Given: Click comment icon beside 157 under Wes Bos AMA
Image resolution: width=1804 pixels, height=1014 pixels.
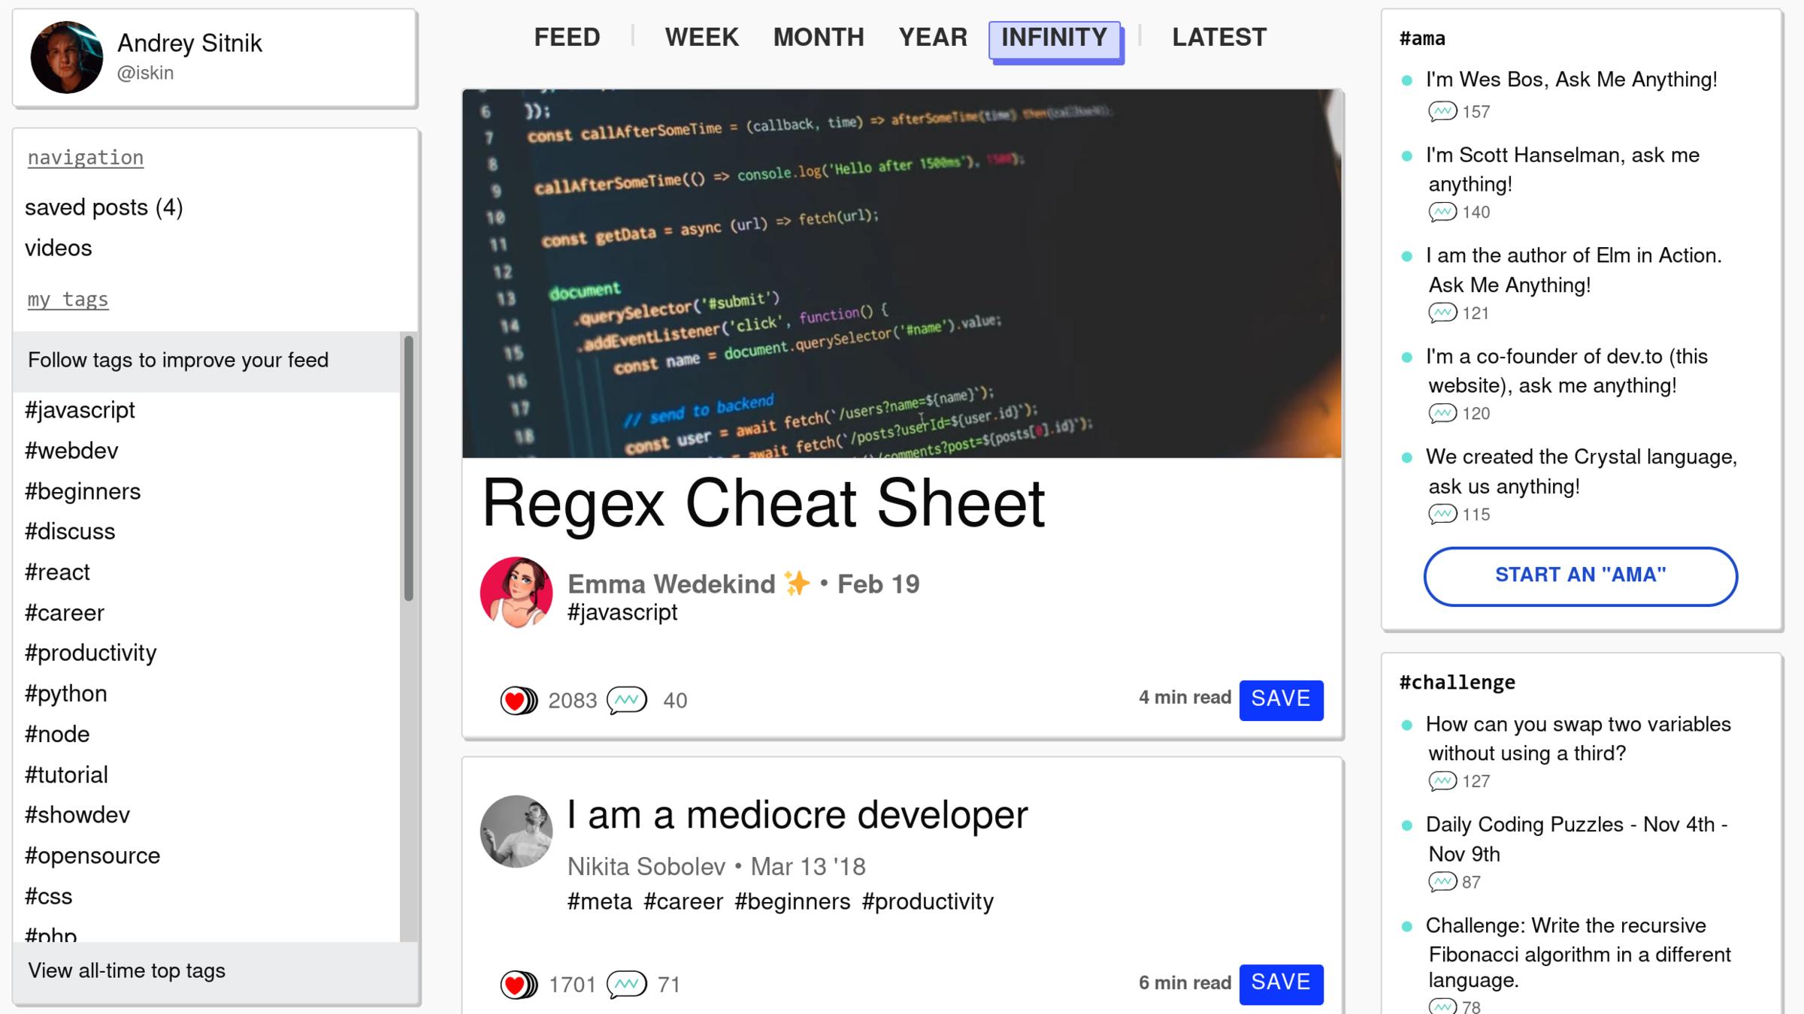Looking at the screenshot, I should (x=1442, y=112).
